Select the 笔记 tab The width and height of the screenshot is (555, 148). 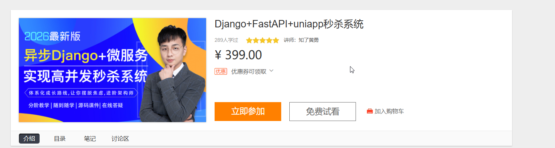point(90,139)
